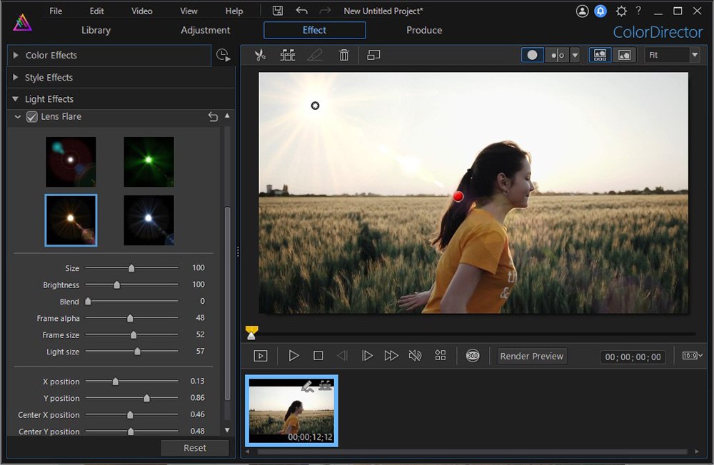
Task: Open the Video menu
Action: [141, 10]
